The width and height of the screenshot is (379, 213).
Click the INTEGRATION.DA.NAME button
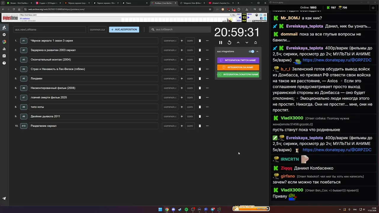[238, 67]
